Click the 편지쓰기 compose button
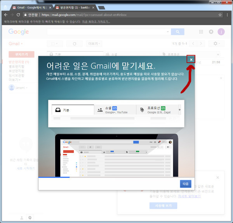 (21, 54)
